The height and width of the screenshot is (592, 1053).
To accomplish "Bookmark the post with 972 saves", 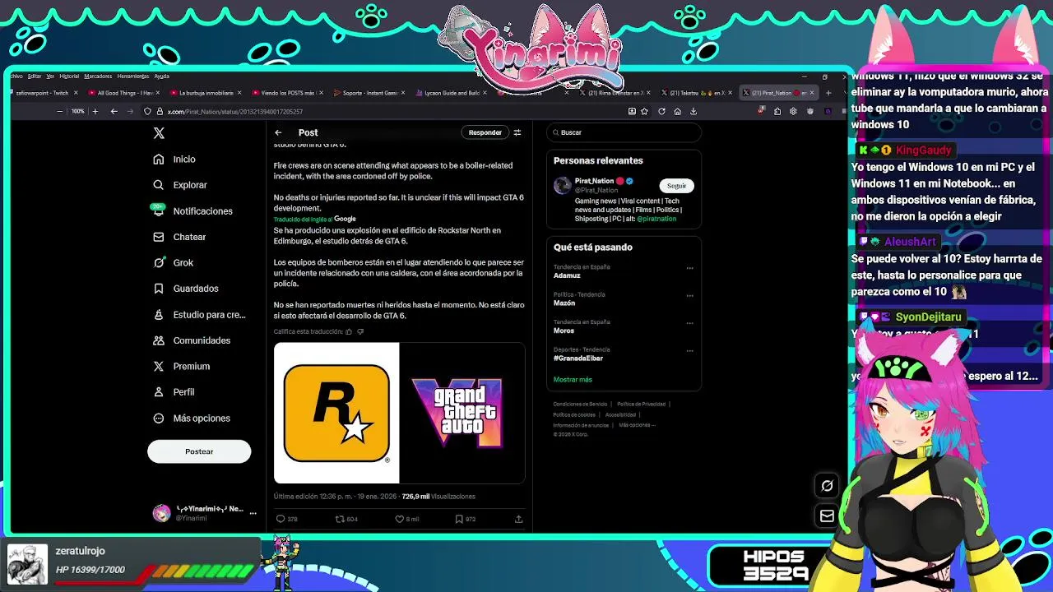I will [x=459, y=519].
